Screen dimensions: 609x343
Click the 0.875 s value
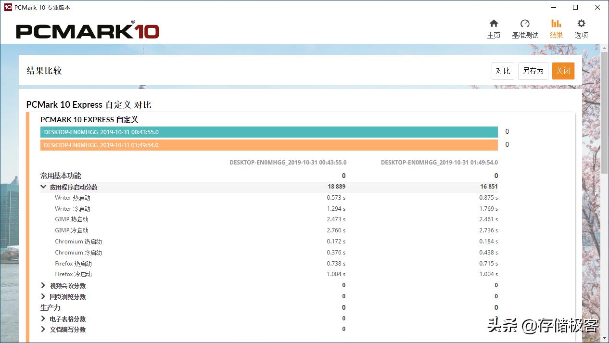pos(488,198)
